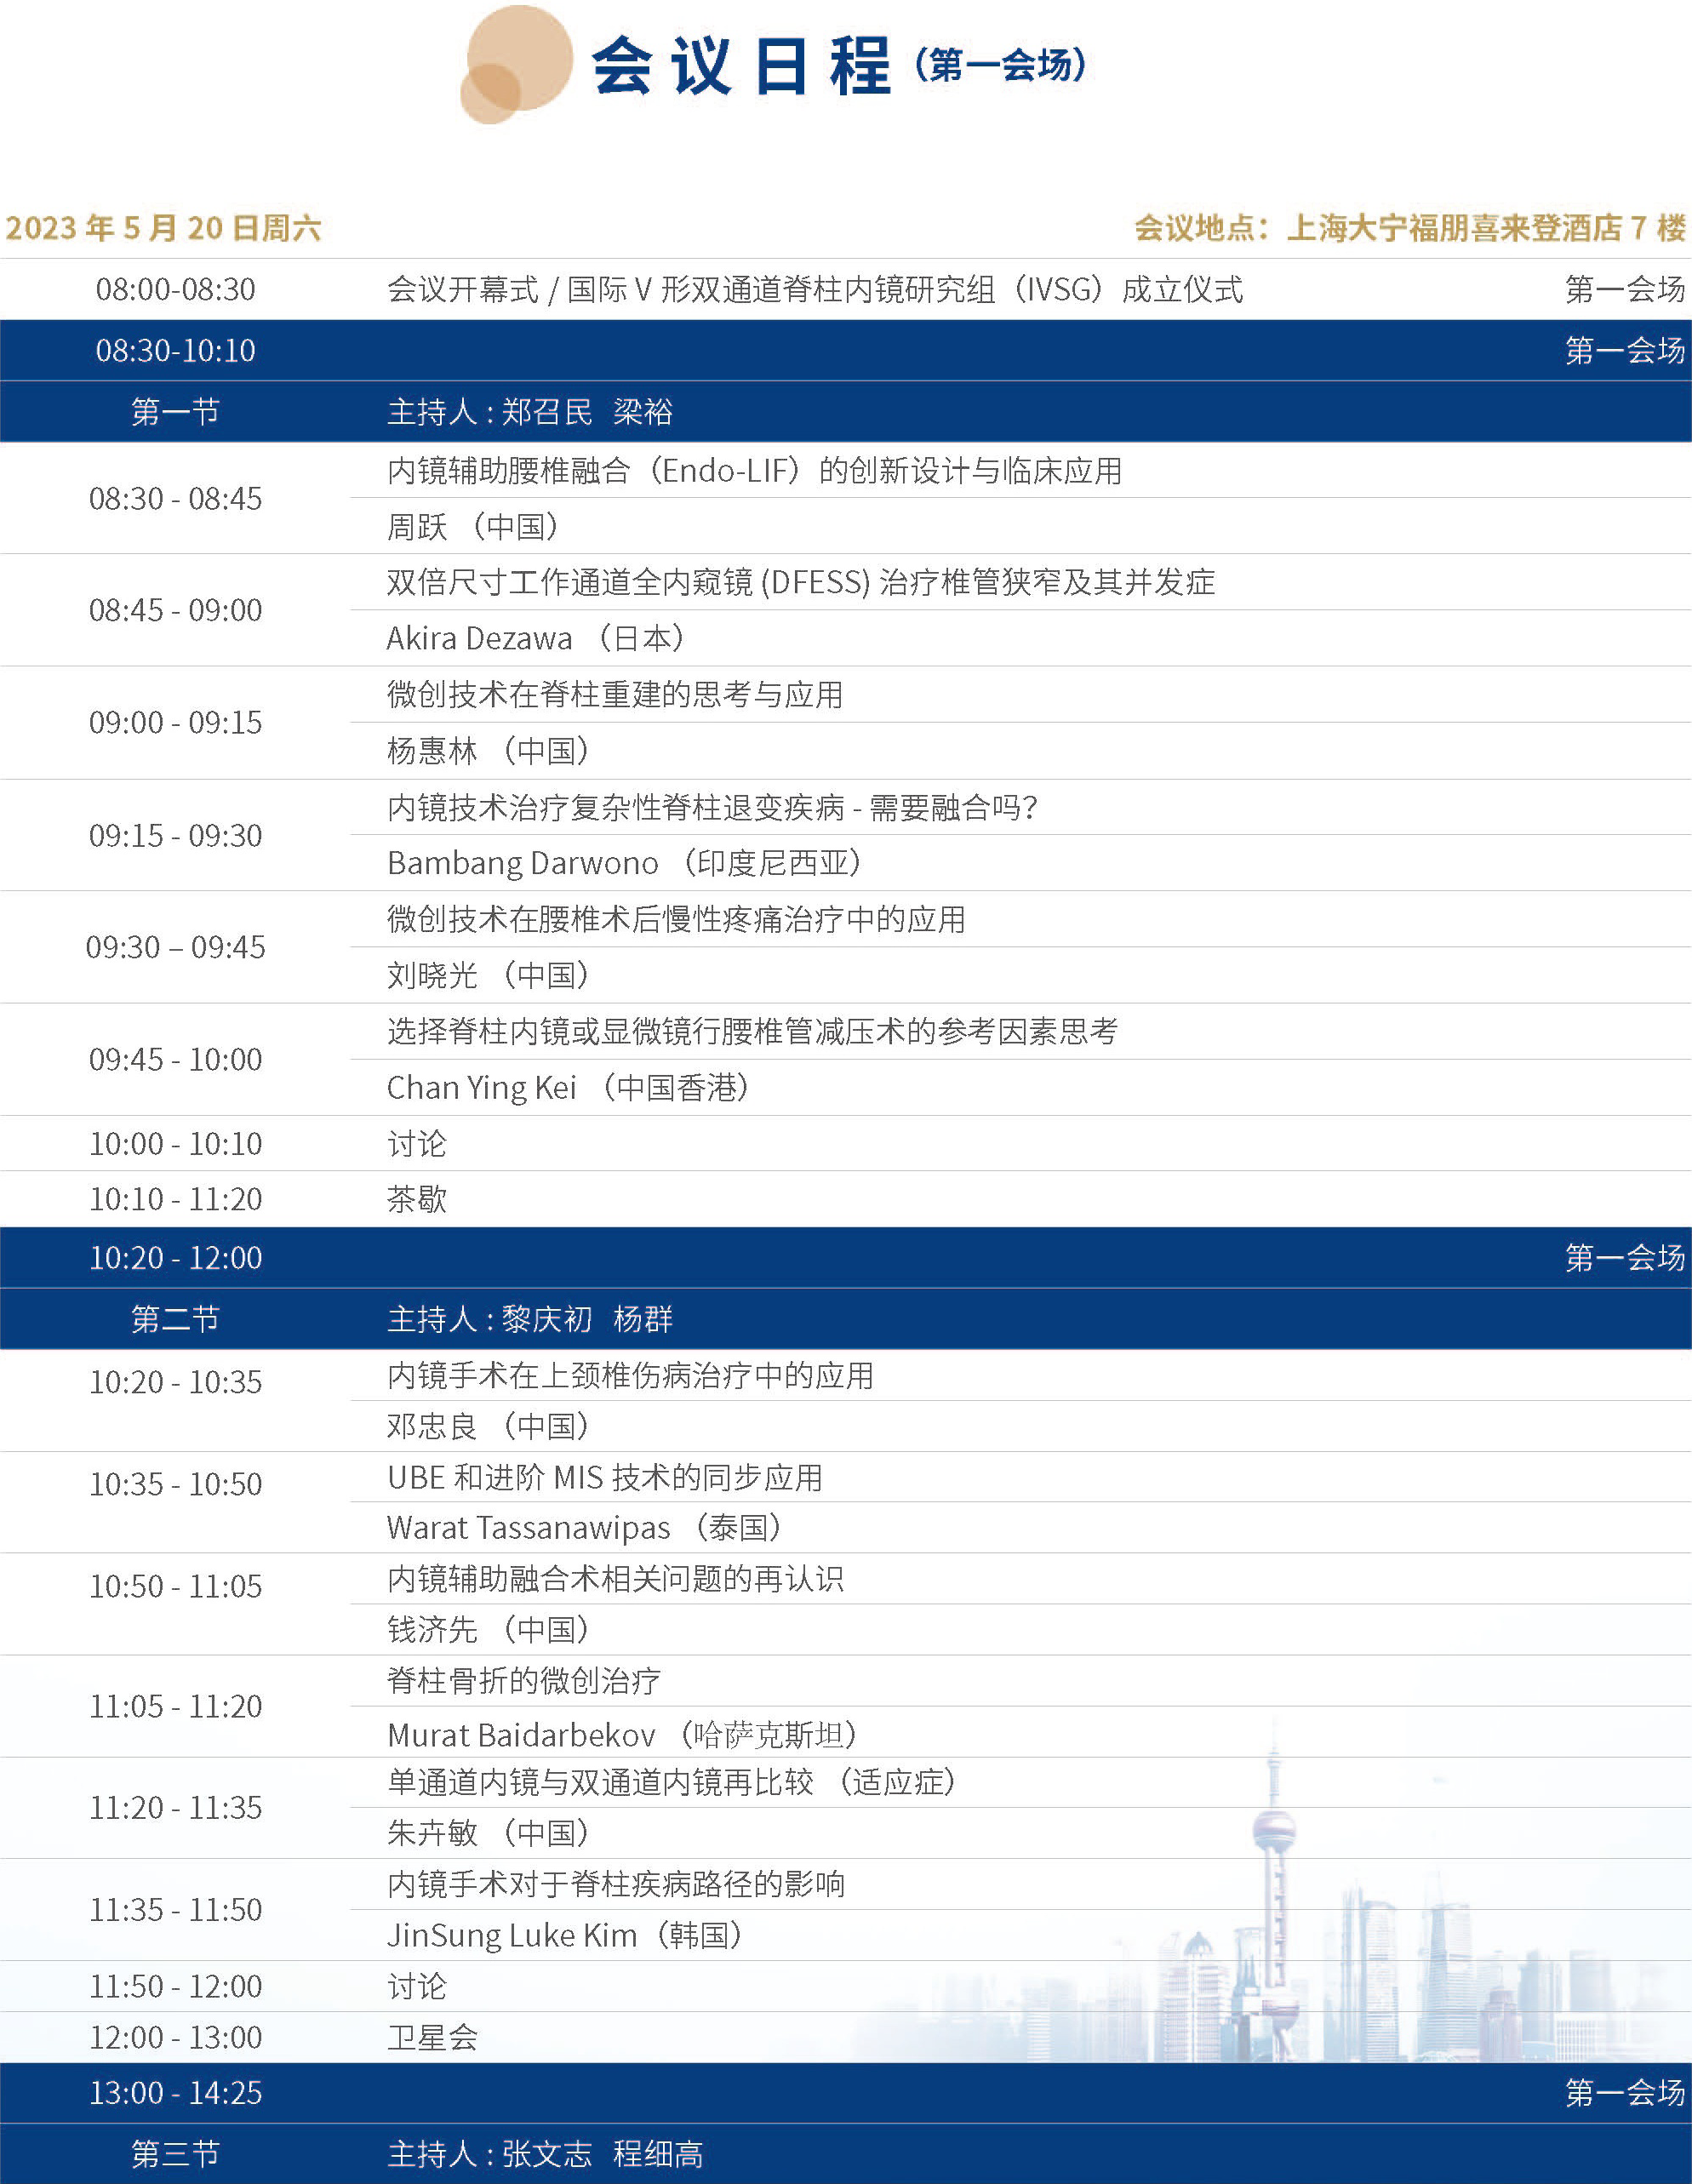The height and width of the screenshot is (2184, 1692).
Task: Select the 第三节 header label
Action: [x=176, y=2153]
